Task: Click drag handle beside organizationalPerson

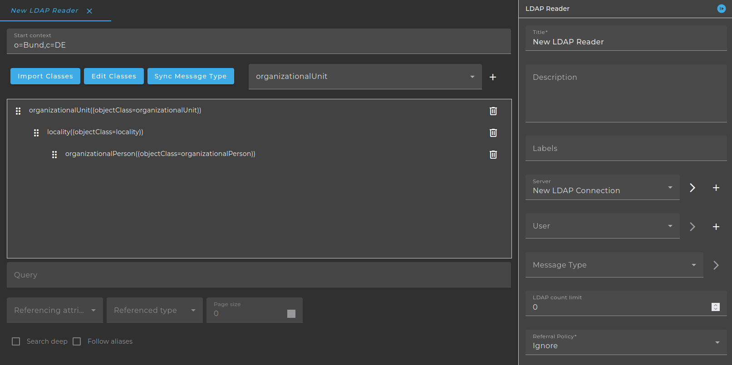Action: pyautogui.click(x=54, y=155)
